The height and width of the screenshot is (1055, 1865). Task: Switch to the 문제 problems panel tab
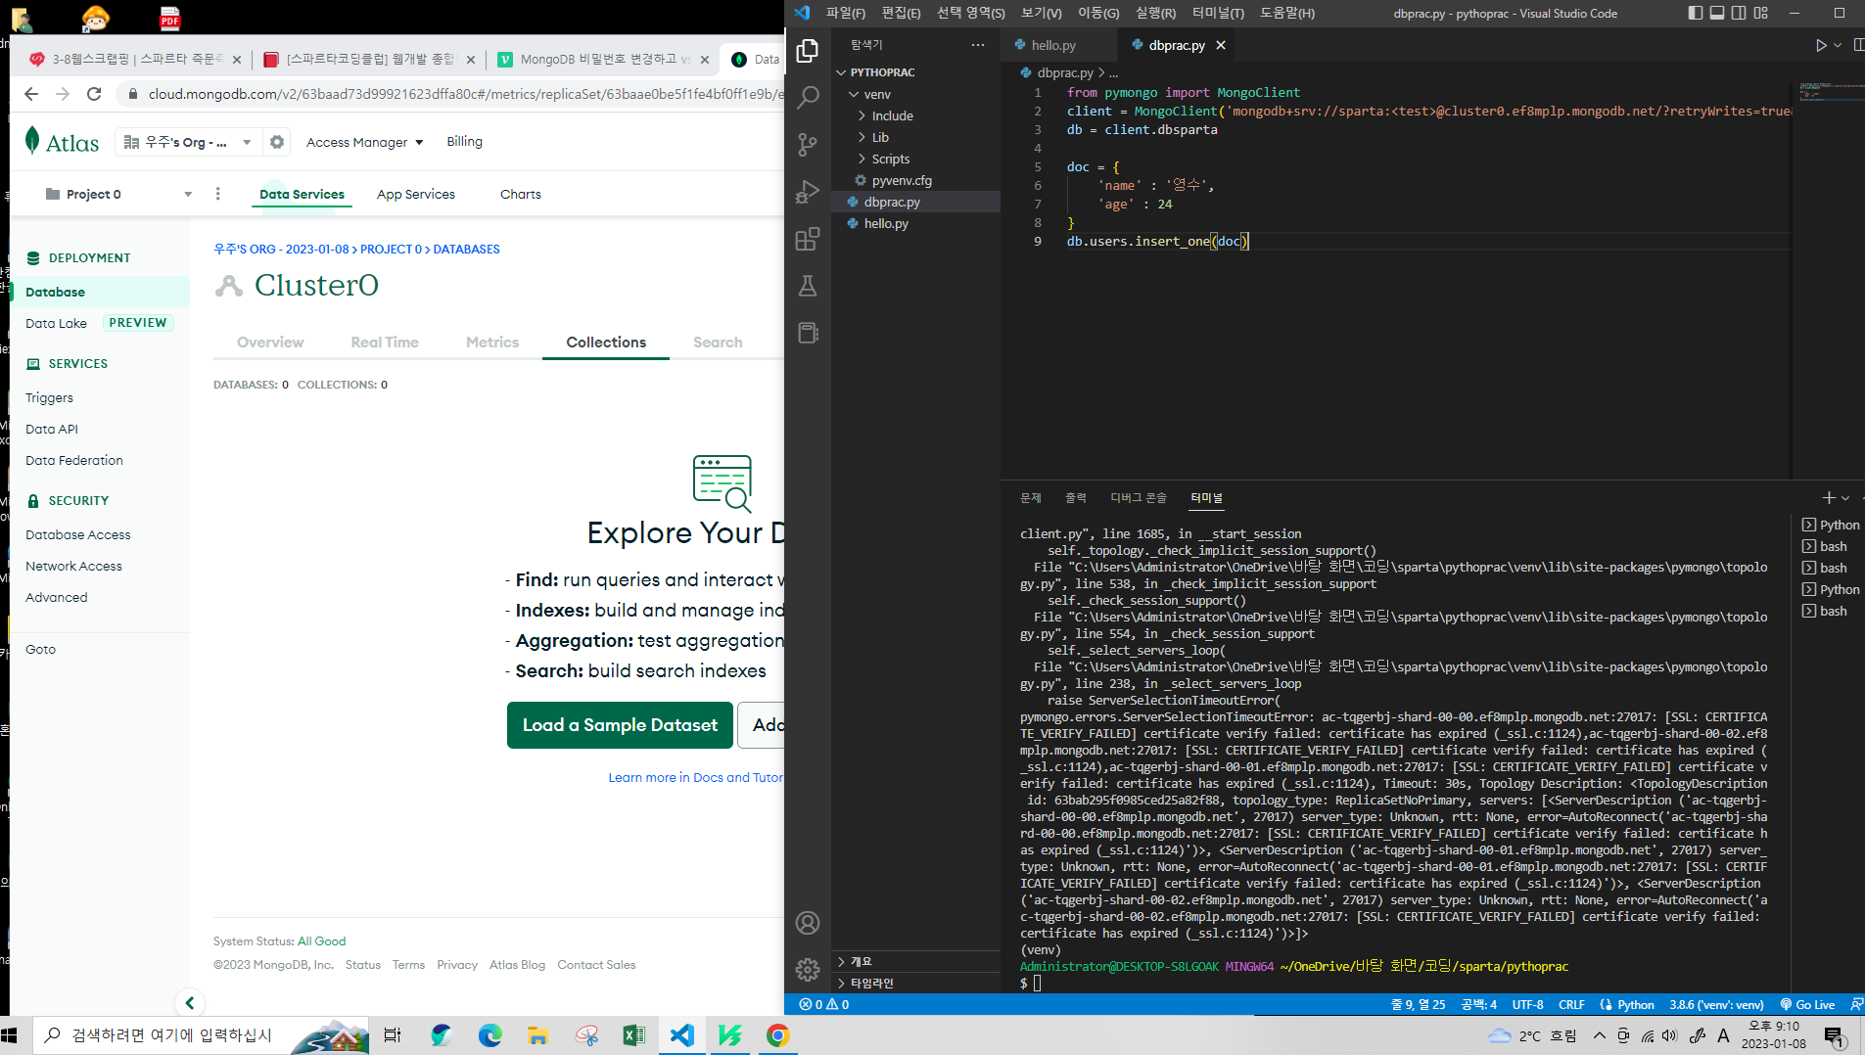point(1031,498)
